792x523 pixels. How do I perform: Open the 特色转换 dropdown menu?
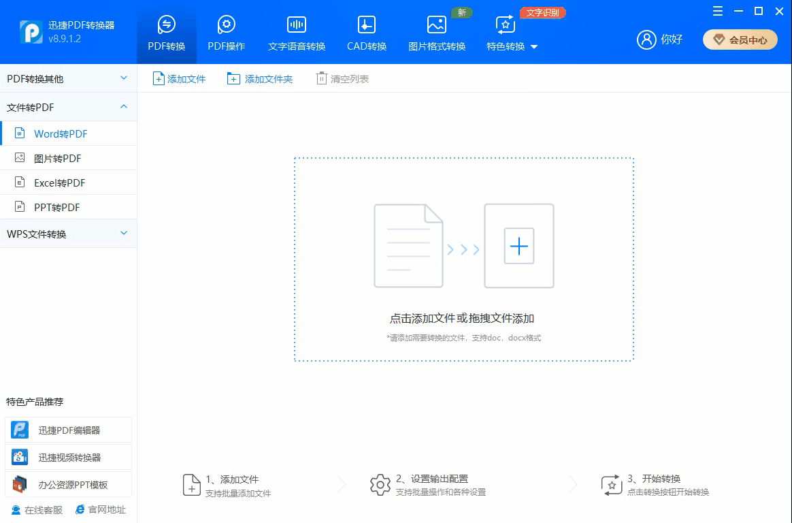click(512, 33)
